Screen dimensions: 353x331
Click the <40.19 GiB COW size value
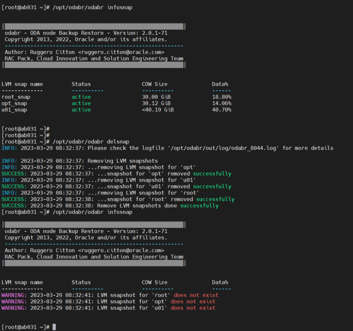point(158,110)
